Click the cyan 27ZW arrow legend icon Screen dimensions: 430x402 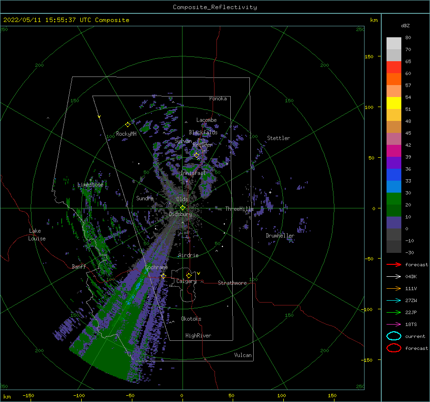point(394,301)
